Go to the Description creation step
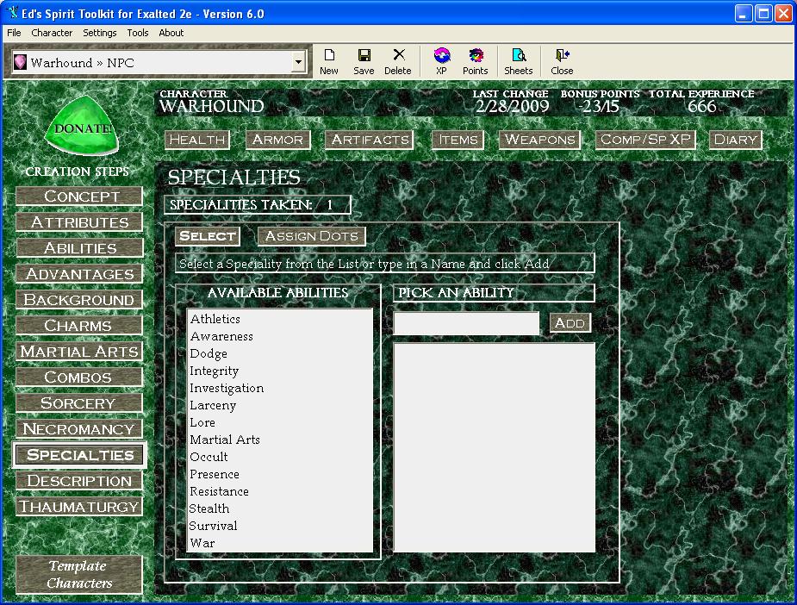The height and width of the screenshot is (605, 797). point(79,481)
